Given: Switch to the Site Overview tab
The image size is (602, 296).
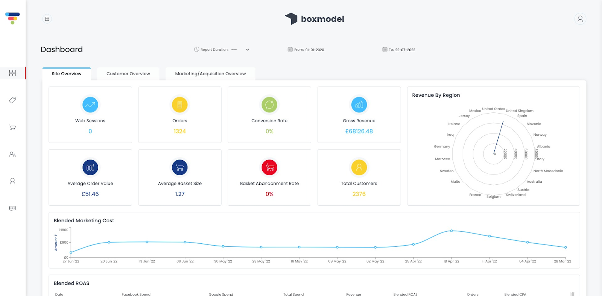Looking at the screenshot, I should tap(67, 74).
